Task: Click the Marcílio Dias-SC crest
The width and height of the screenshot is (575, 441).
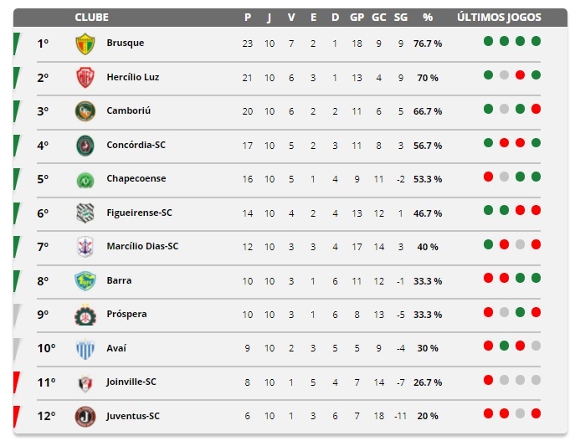Action: point(85,247)
